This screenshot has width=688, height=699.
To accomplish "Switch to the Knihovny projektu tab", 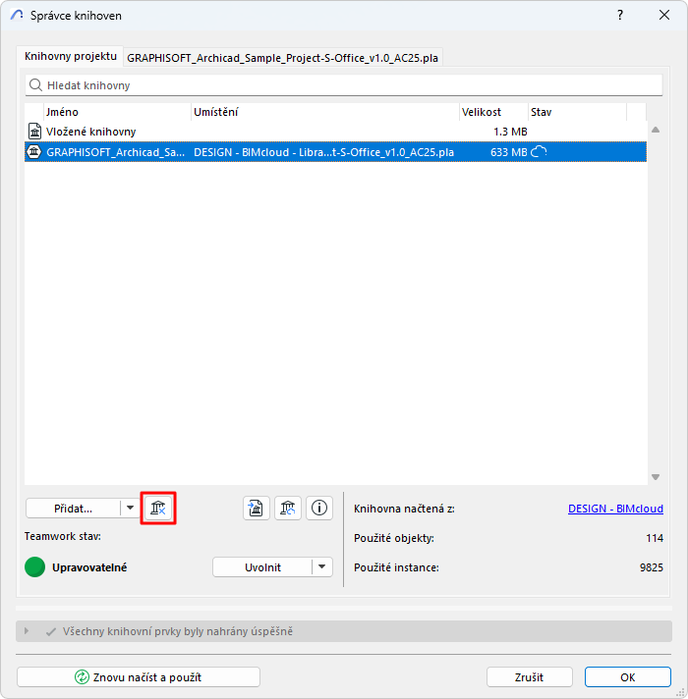I will click(x=71, y=56).
